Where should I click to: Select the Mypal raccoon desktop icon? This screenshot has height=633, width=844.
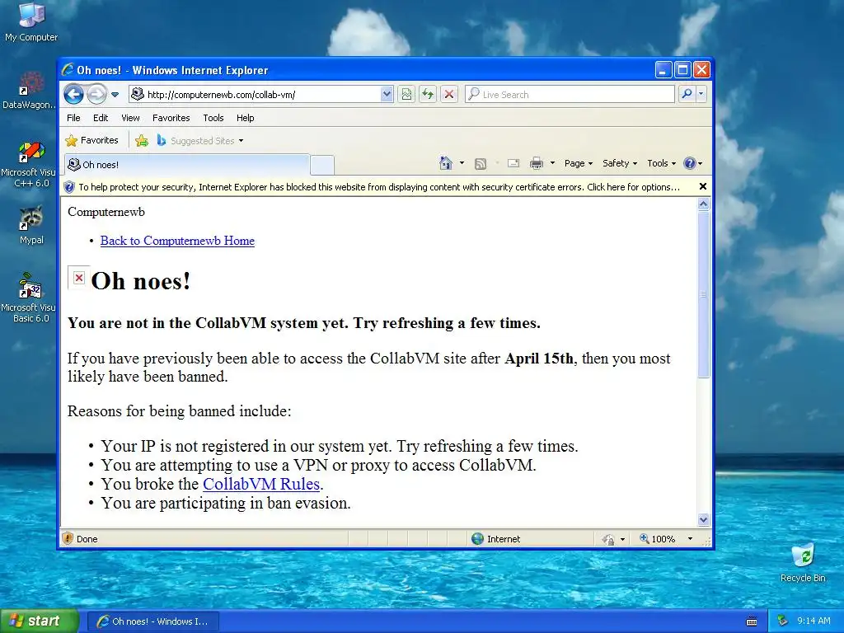pos(31,225)
